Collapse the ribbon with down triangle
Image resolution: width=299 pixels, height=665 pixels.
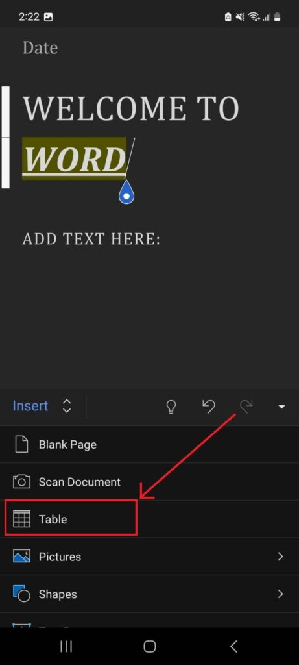click(x=281, y=407)
